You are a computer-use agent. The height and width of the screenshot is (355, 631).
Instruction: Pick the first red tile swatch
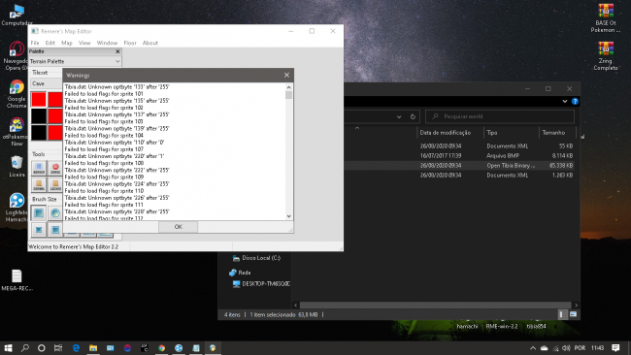(39, 99)
